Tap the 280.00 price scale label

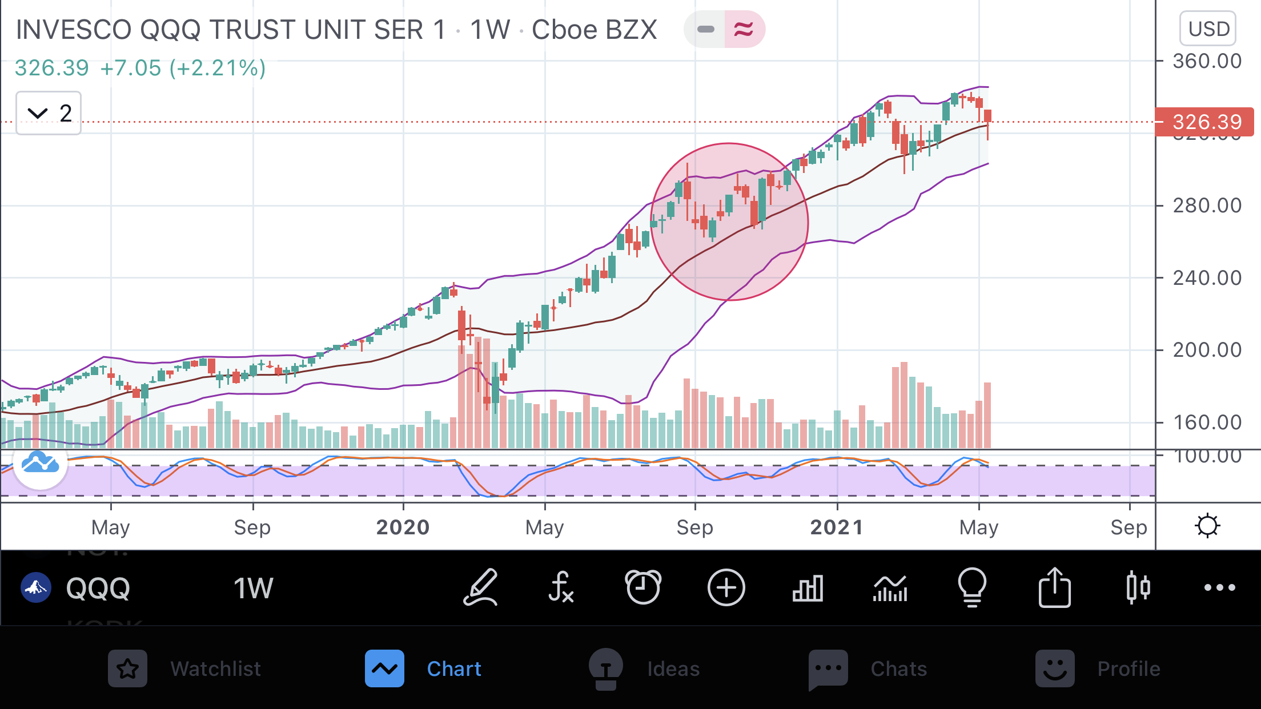point(1207,206)
